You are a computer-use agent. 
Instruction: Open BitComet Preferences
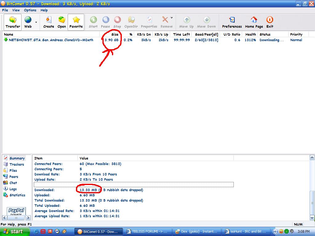[x=232, y=22]
